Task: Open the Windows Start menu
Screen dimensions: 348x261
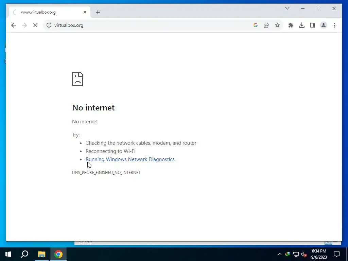Action: click(8, 254)
